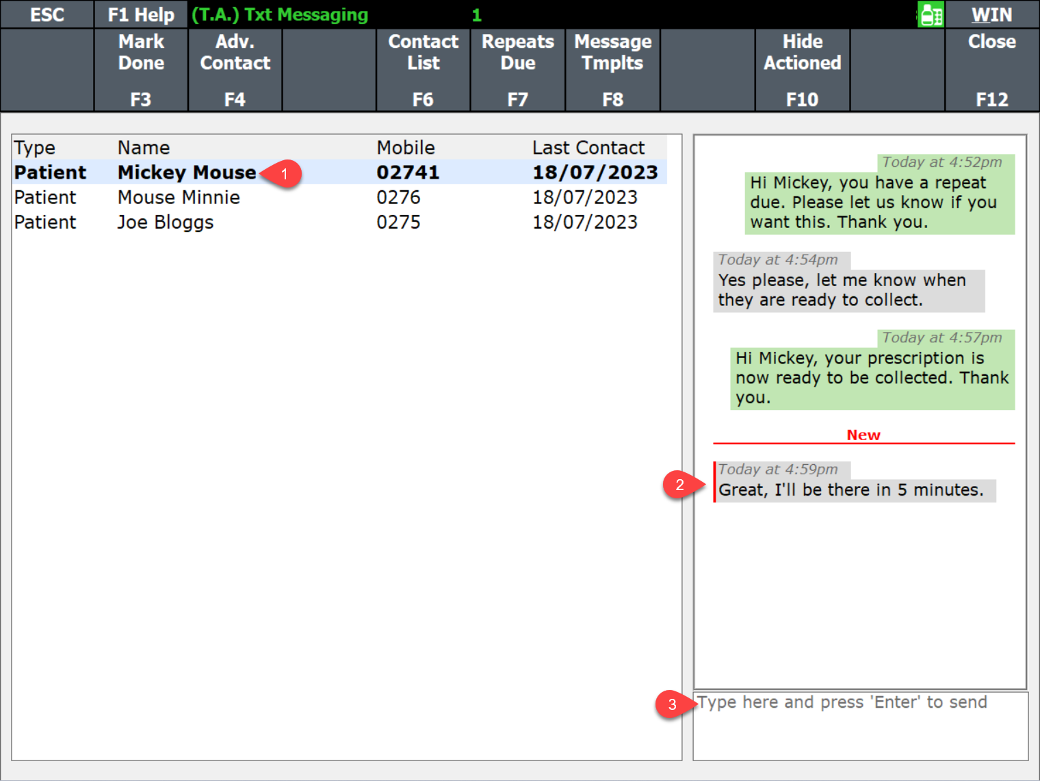The image size is (1040, 781).
Task: Click the message input text box
Action: click(860, 726)
